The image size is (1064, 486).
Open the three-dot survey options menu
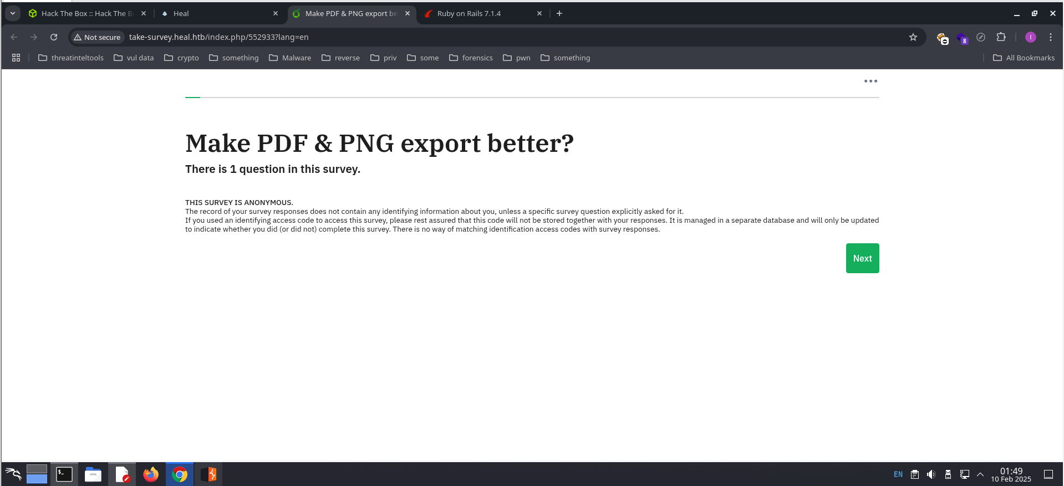[870, 81]
